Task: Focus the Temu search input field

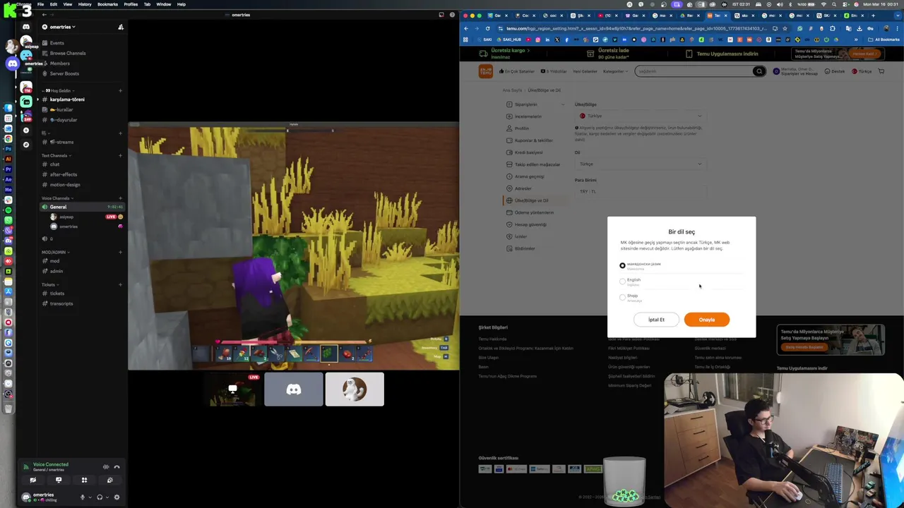Action: point(694,71)
